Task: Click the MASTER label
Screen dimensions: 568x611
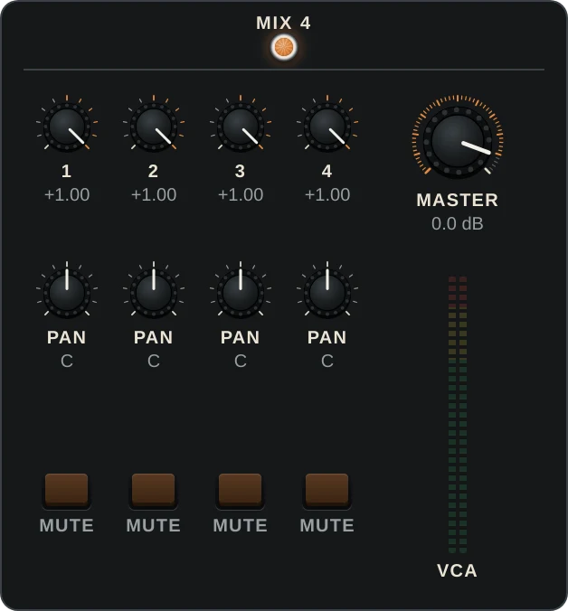Action: click(x=458, y=200)
